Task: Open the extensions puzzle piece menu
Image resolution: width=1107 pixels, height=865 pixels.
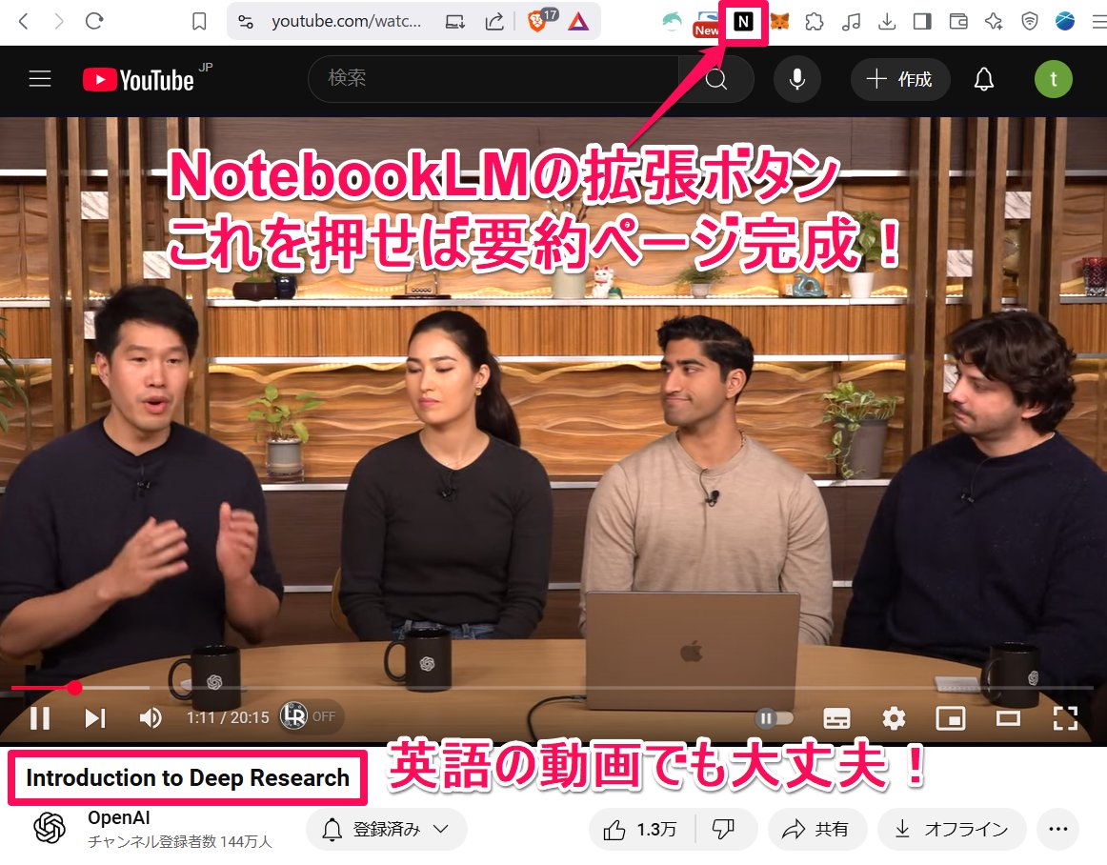Action: pyautogui.click(x=815, y=22)
